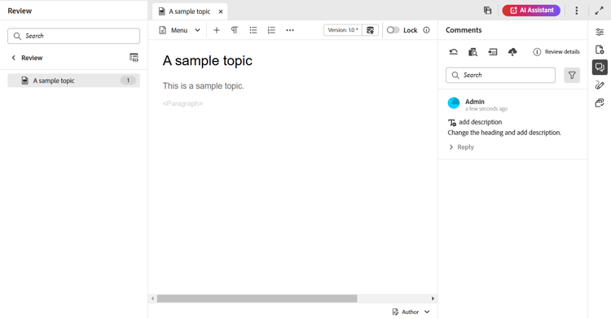Click the Comments search field
Screen dimensions: 611x319
[x=500, y=75]
